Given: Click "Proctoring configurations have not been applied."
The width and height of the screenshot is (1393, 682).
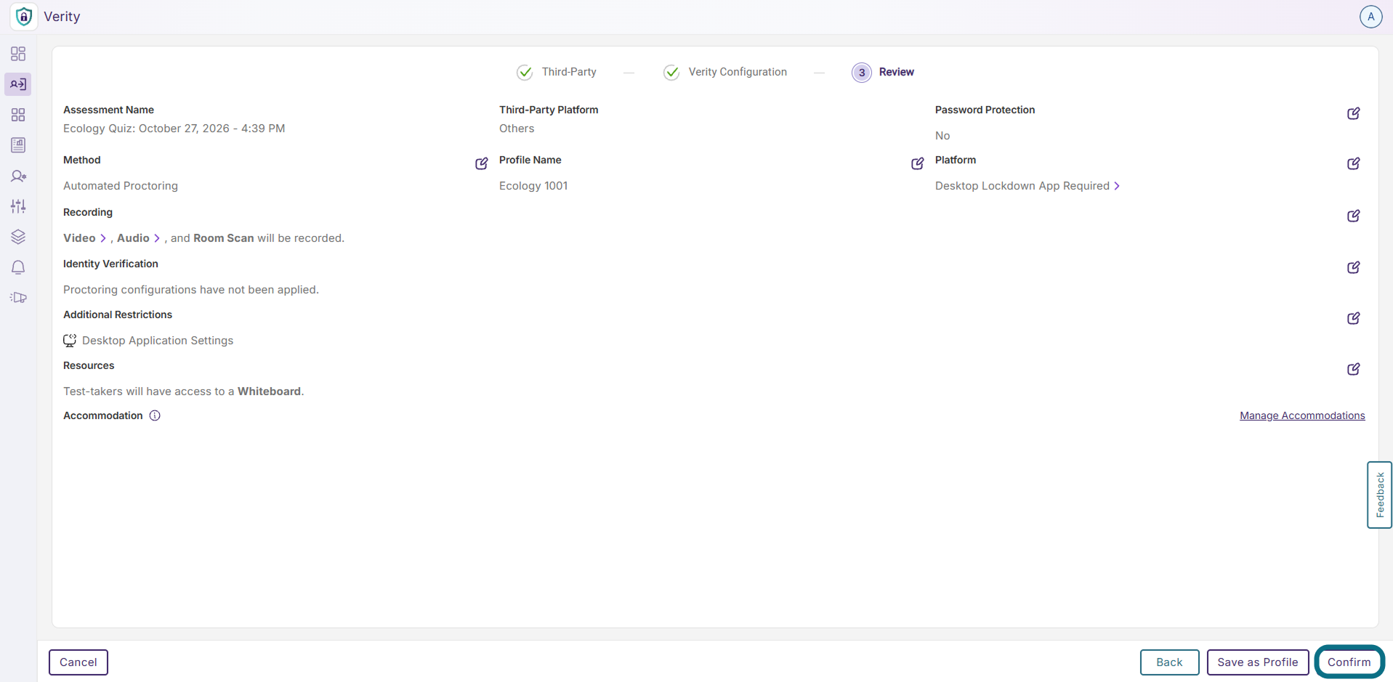Looking at the screenshot, I should point(191,290).
